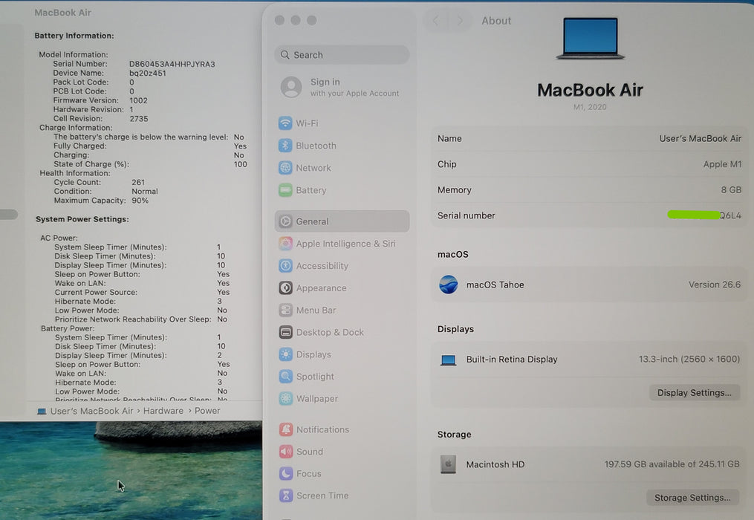The height and width of the screenshot is (520, 754).
Task: Click the search magnifier icon
Action: click(285, 55)
